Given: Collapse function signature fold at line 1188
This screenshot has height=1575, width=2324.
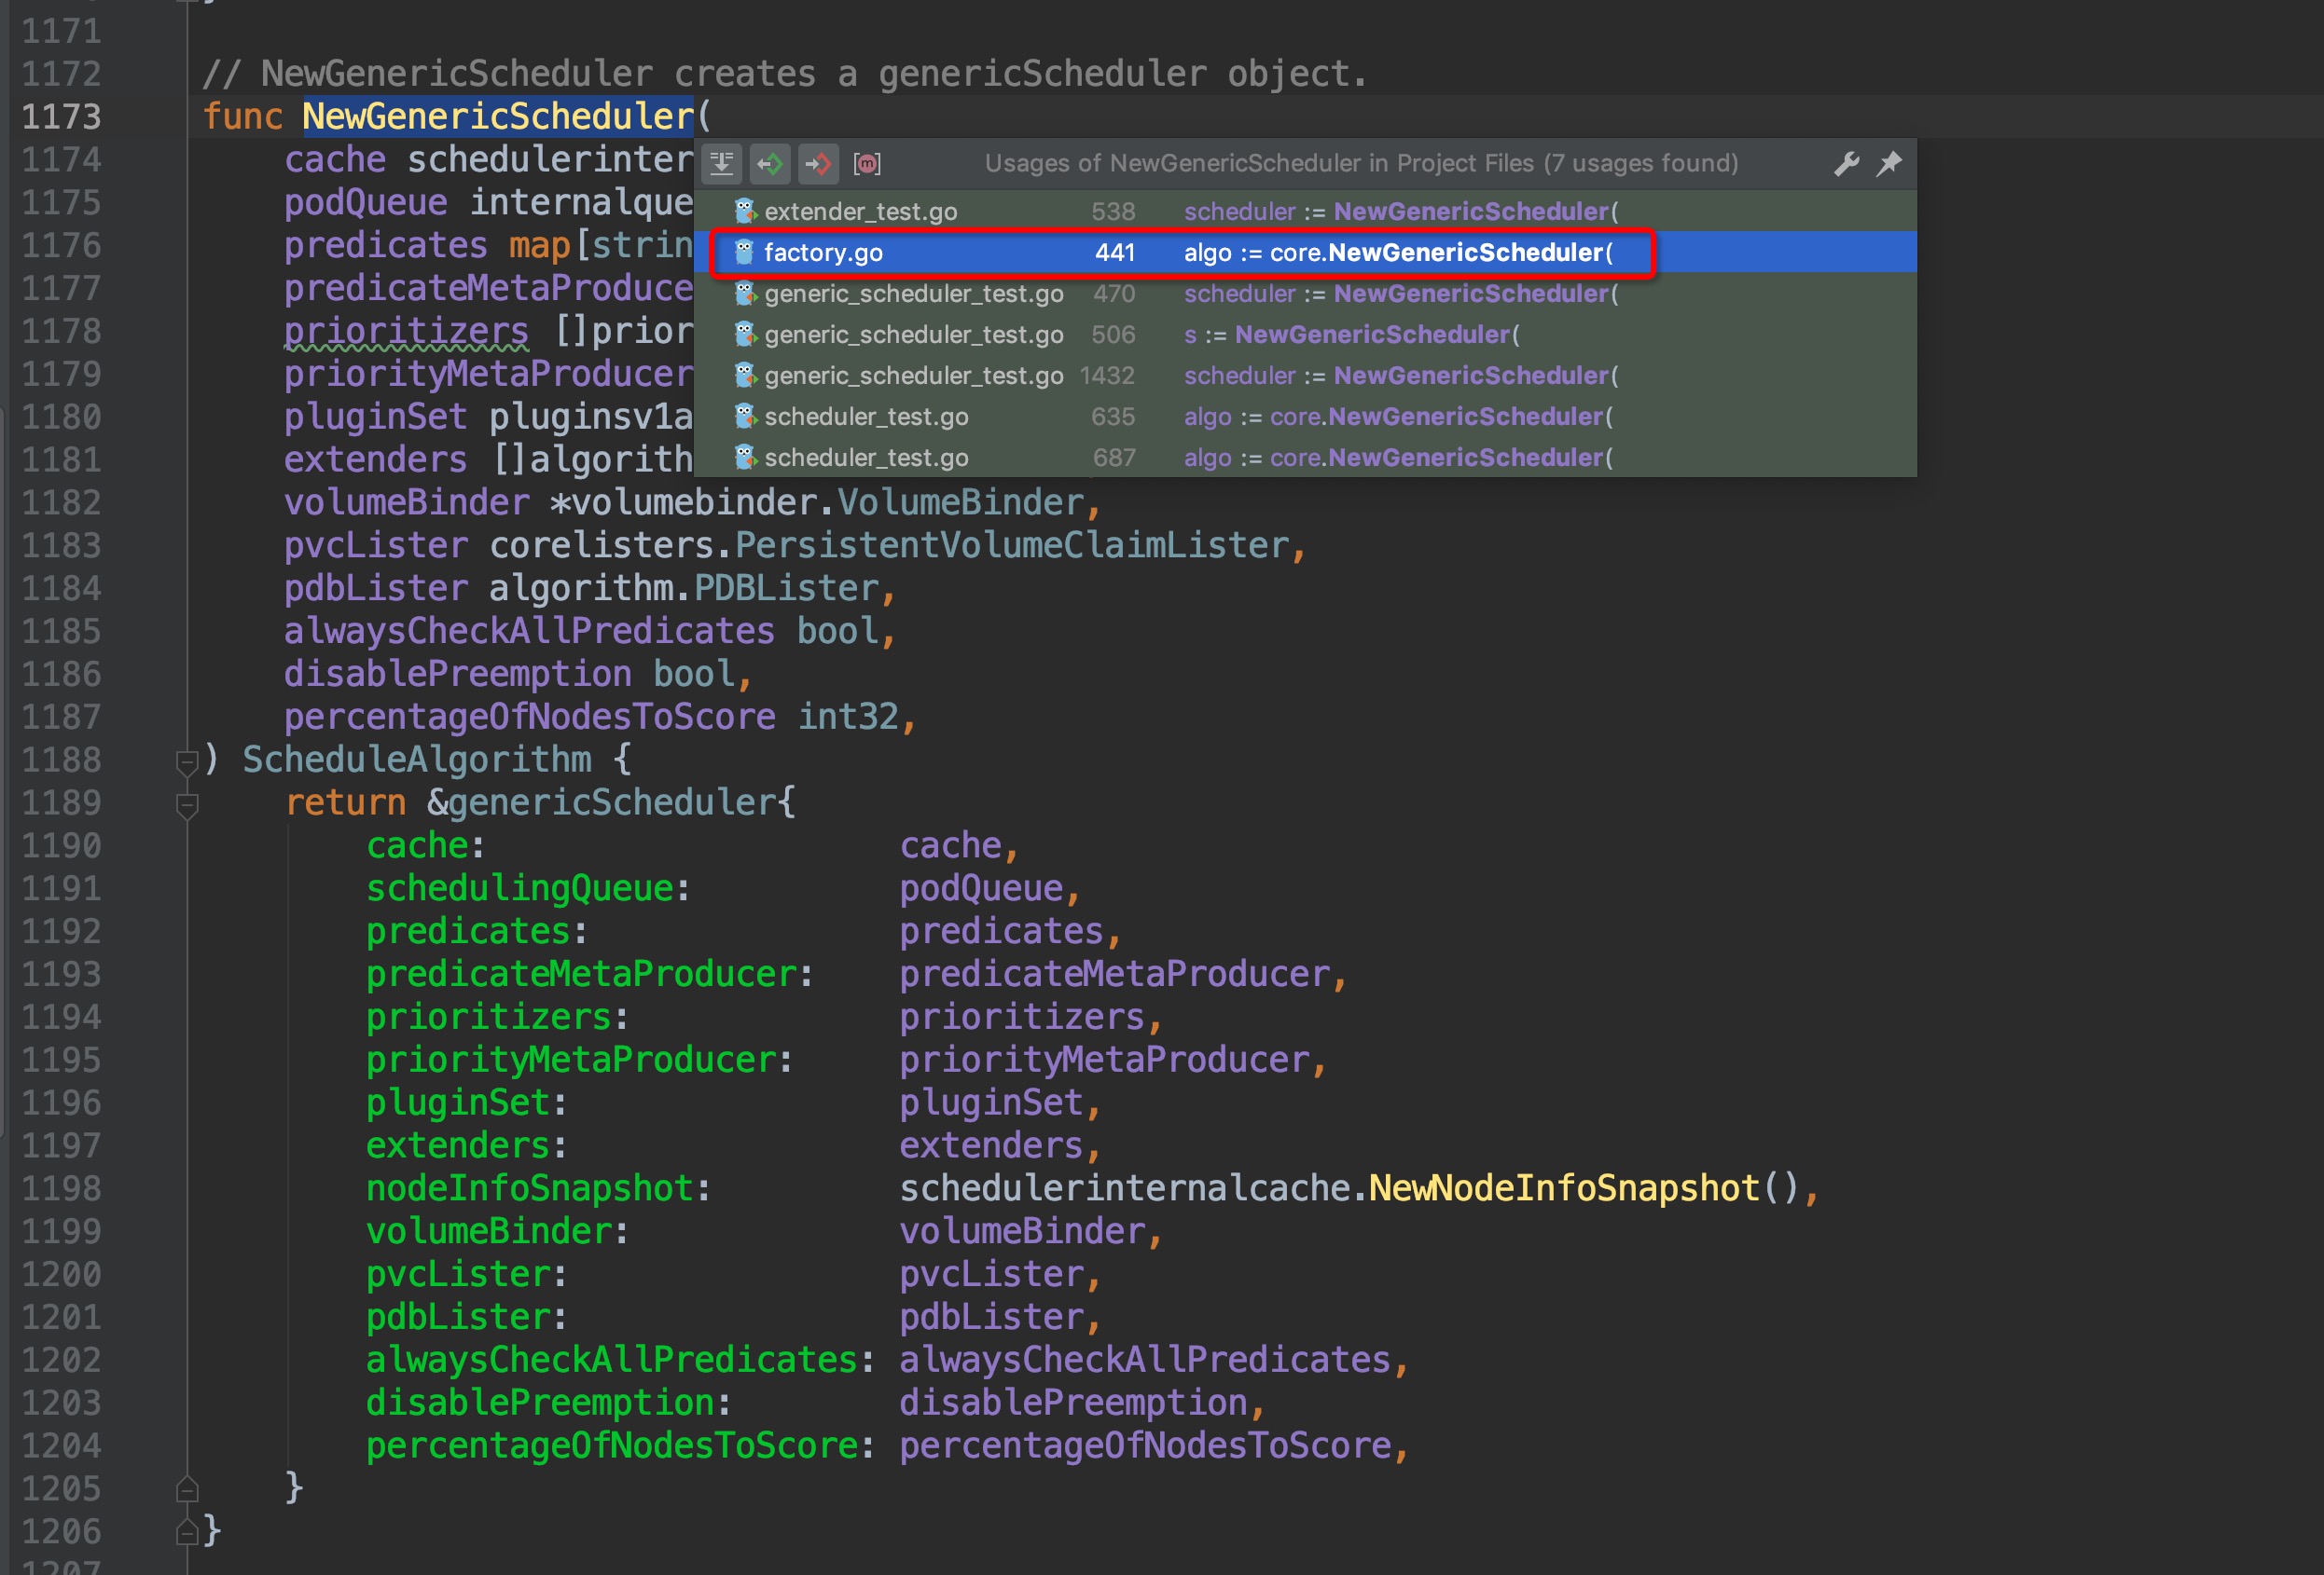Looking at the screenshot, I should pos(187,762).
